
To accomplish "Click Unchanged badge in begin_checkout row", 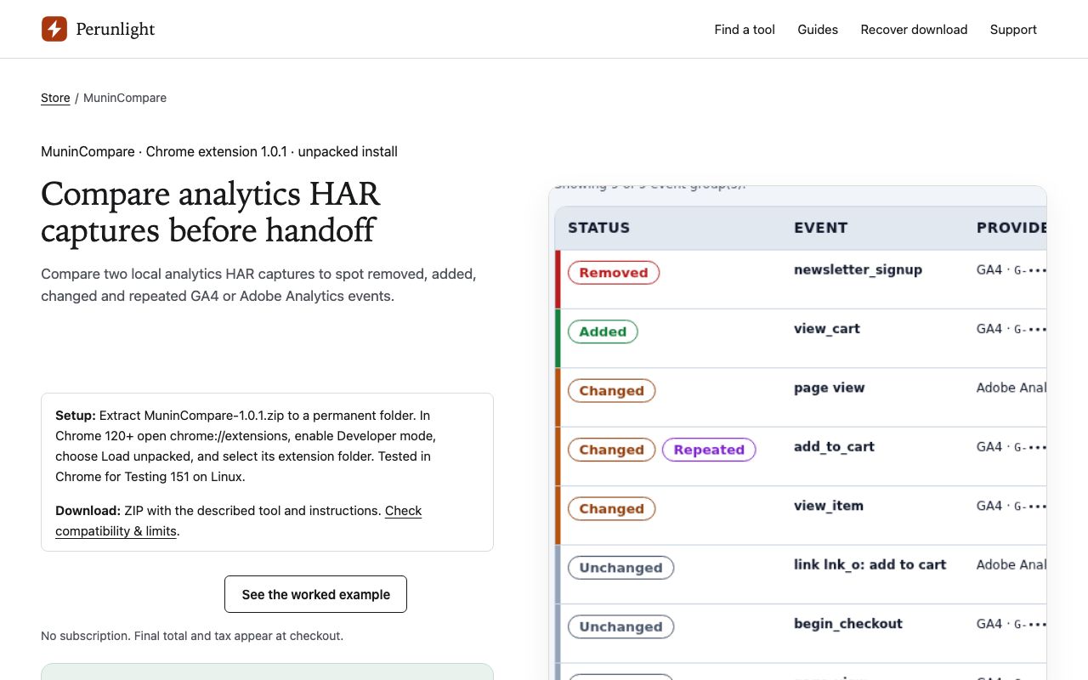I will (620, 626).
